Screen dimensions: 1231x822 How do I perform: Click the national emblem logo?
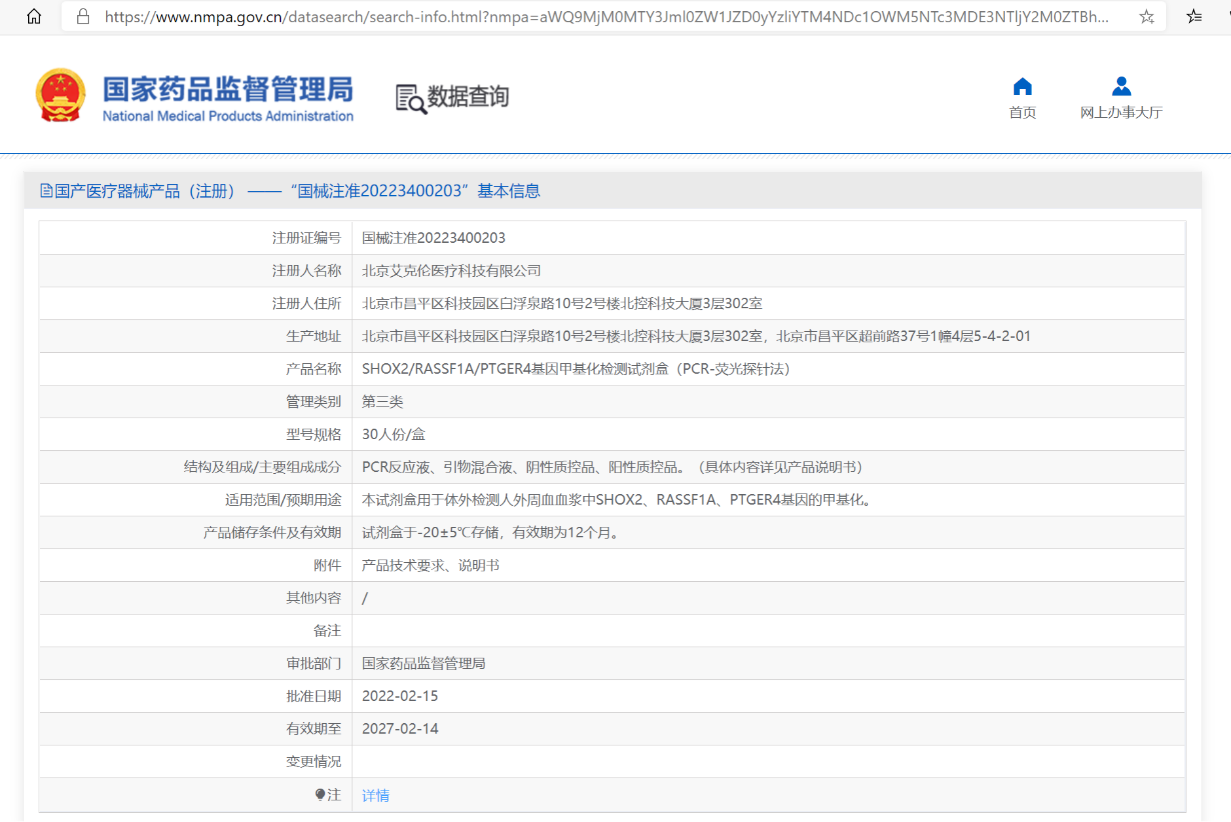[61, 96]
